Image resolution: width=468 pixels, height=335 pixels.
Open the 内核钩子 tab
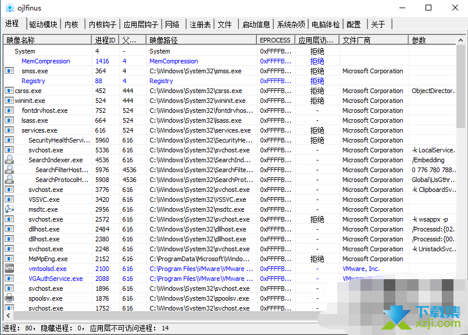pyautogui.click(x=102, y=24)
